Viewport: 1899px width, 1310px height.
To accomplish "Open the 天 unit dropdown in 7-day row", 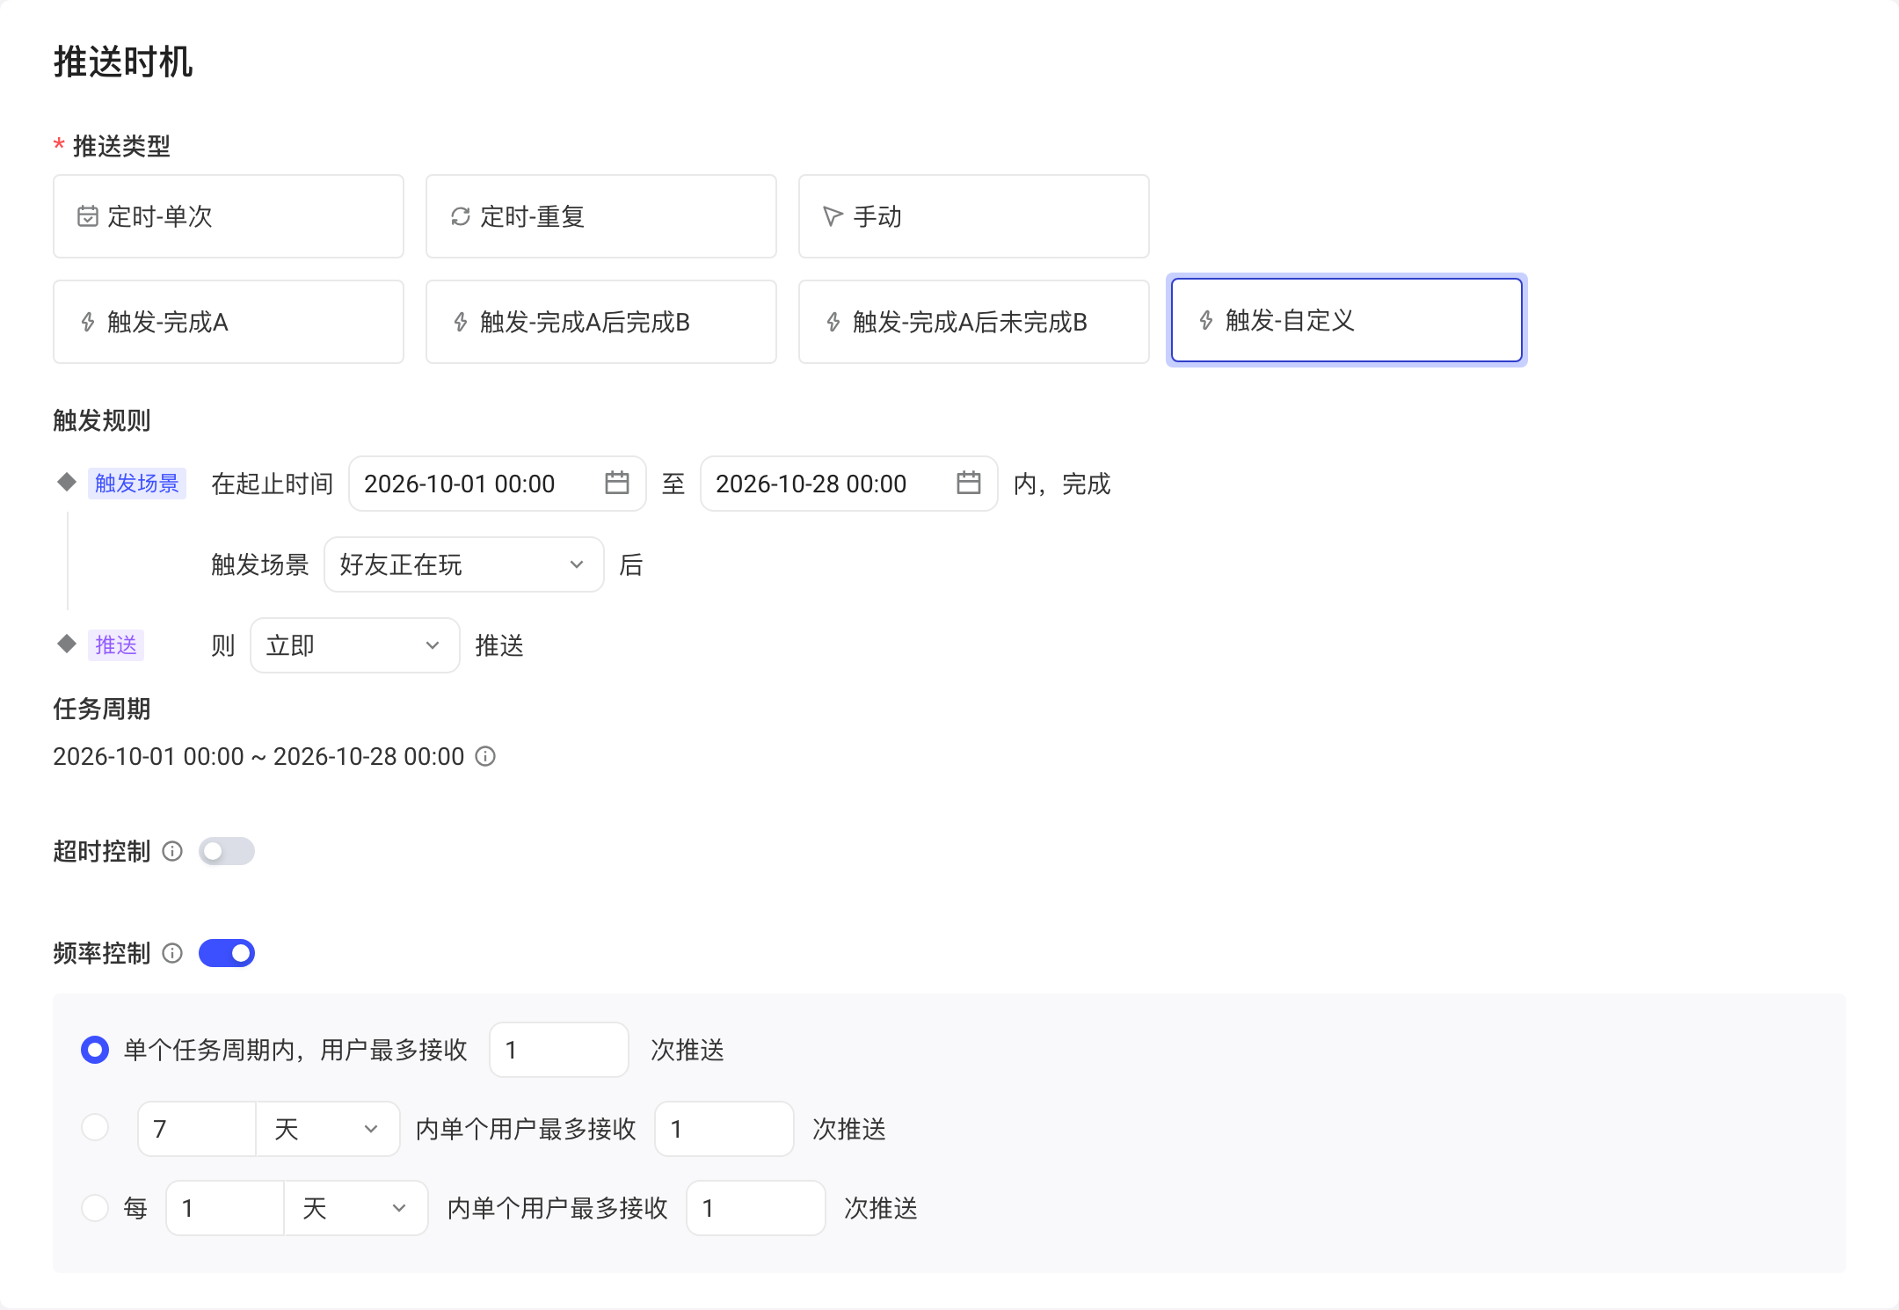I will [x=328, y=1129].
